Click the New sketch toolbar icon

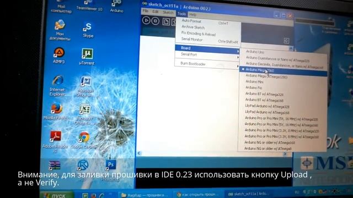tap(166, 21)
